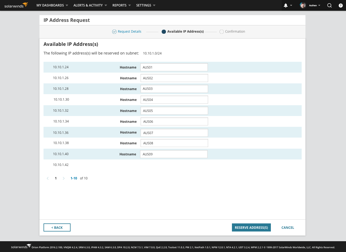Select IP address 10.10.1.28
The image size is (346, 252).
pyautogui.click(x=61, y=89)
